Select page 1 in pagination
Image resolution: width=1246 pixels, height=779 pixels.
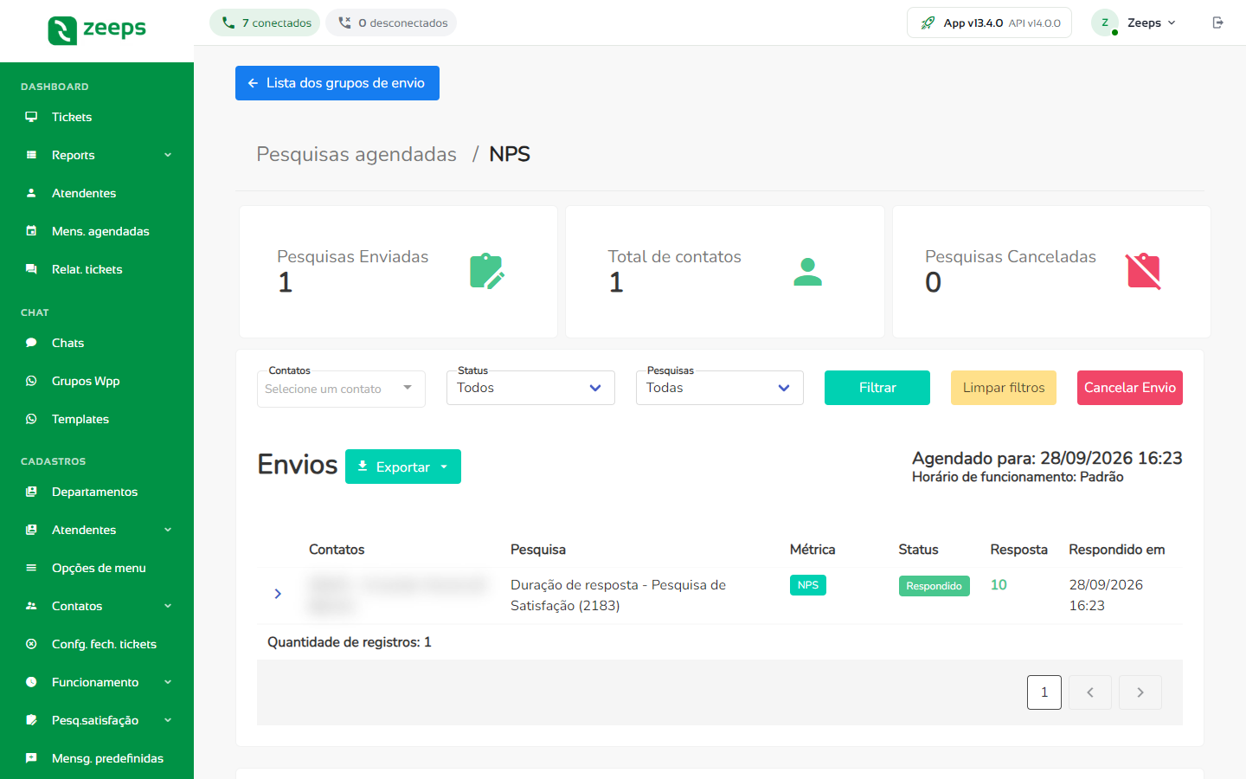pos(1044,692)
